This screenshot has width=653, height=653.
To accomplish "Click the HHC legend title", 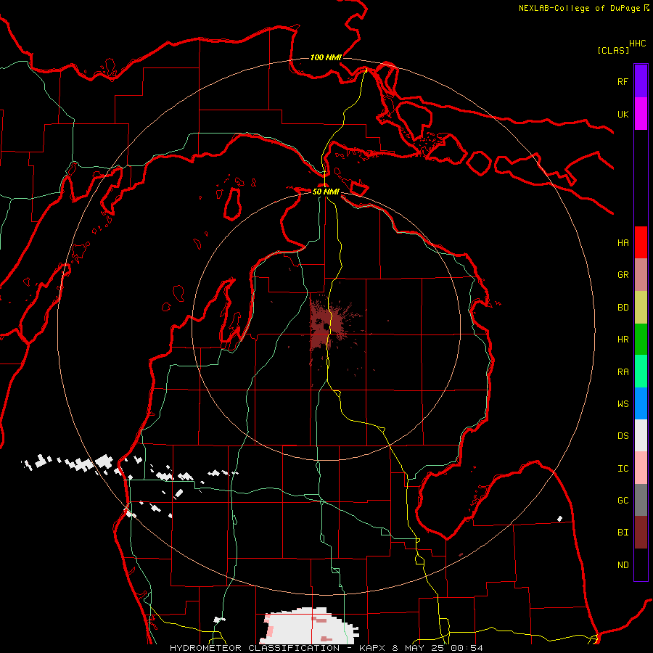I will click(x=638, y=44).
